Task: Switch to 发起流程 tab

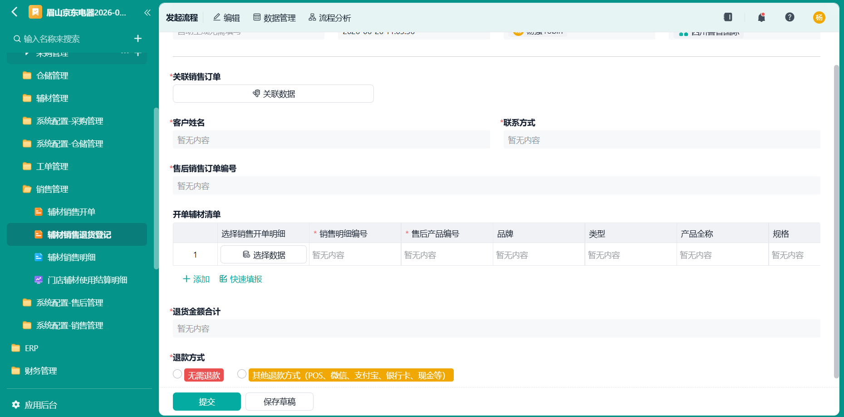Action: tap(182, 18)
